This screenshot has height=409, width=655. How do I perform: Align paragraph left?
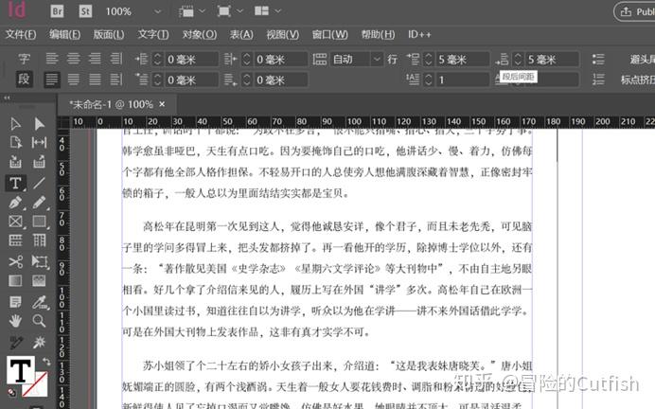(52, 59)
